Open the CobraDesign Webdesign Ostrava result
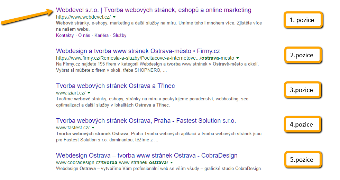 click(x=147, y=156)
